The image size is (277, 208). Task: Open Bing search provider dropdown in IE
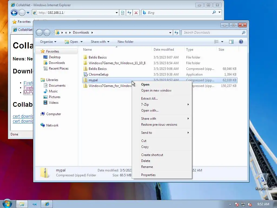click(219, 12)
